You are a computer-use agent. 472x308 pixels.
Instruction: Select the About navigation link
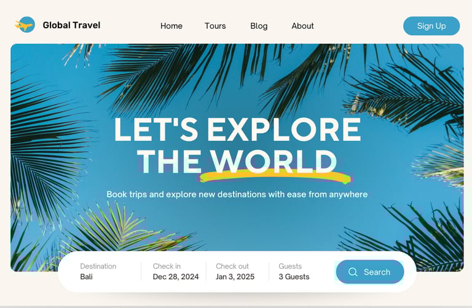(302, 26)
